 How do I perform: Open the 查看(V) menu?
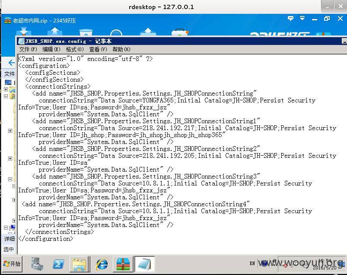tap(98, 49)
